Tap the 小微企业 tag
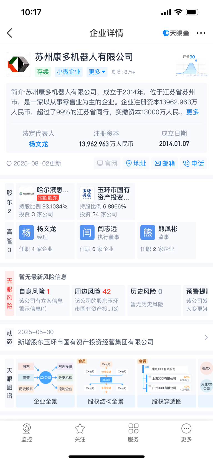The height and width of the screenshot is (462, 213). tap(69, 72)
